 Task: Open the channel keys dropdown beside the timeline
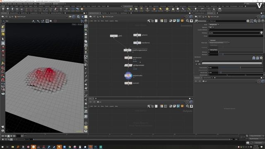[257, 136]
